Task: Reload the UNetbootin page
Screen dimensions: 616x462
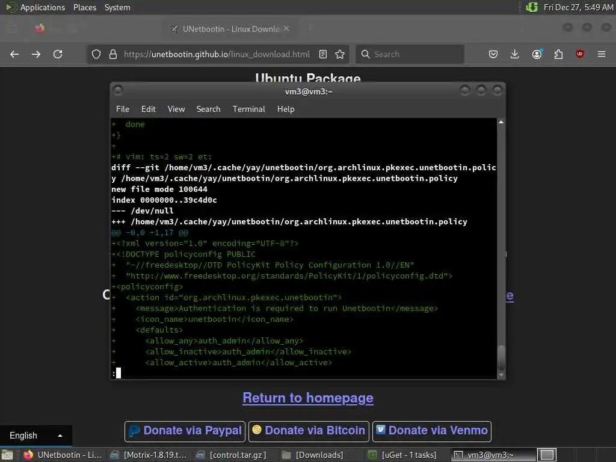Action: tap(58, 54)
